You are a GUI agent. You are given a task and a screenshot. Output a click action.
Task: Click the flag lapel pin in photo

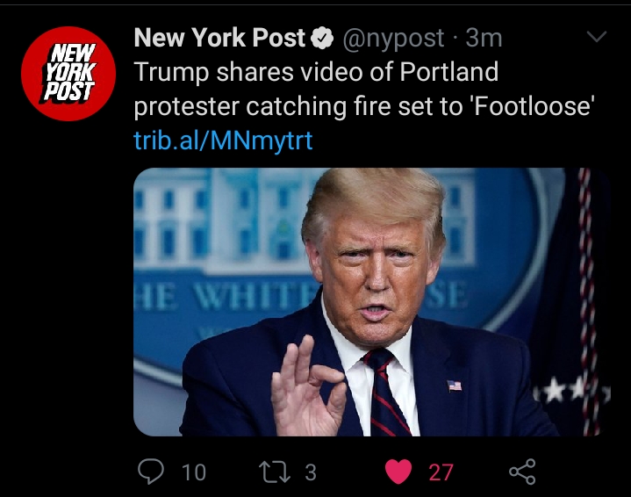455,385
